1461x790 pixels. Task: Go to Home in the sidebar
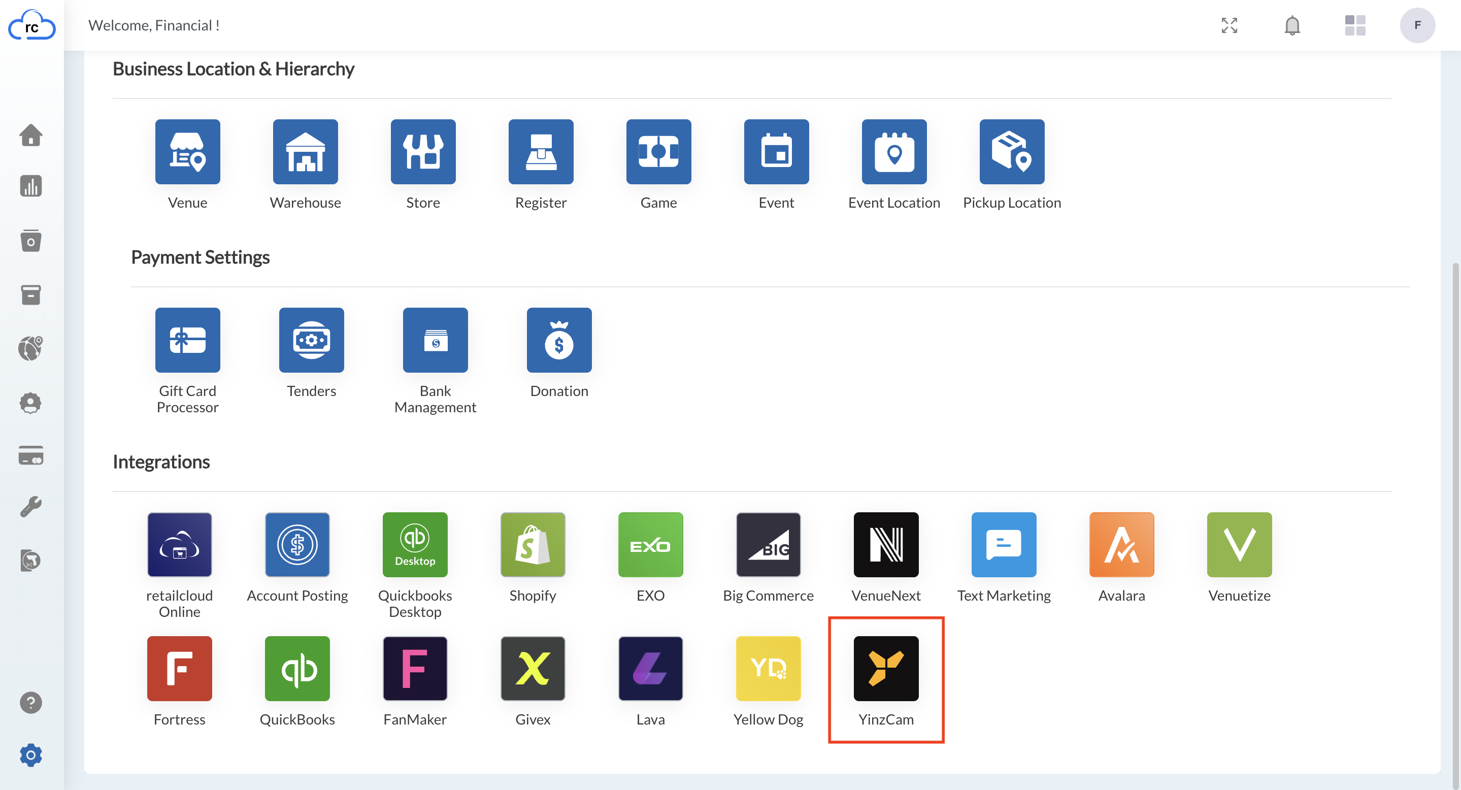point(30,135)
